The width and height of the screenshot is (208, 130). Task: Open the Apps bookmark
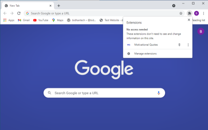coord(9,20)
